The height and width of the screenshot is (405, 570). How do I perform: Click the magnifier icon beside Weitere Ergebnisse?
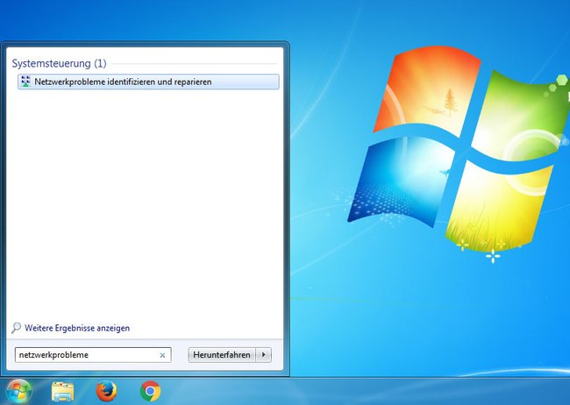pyautogui.click(x=16, y=328)
